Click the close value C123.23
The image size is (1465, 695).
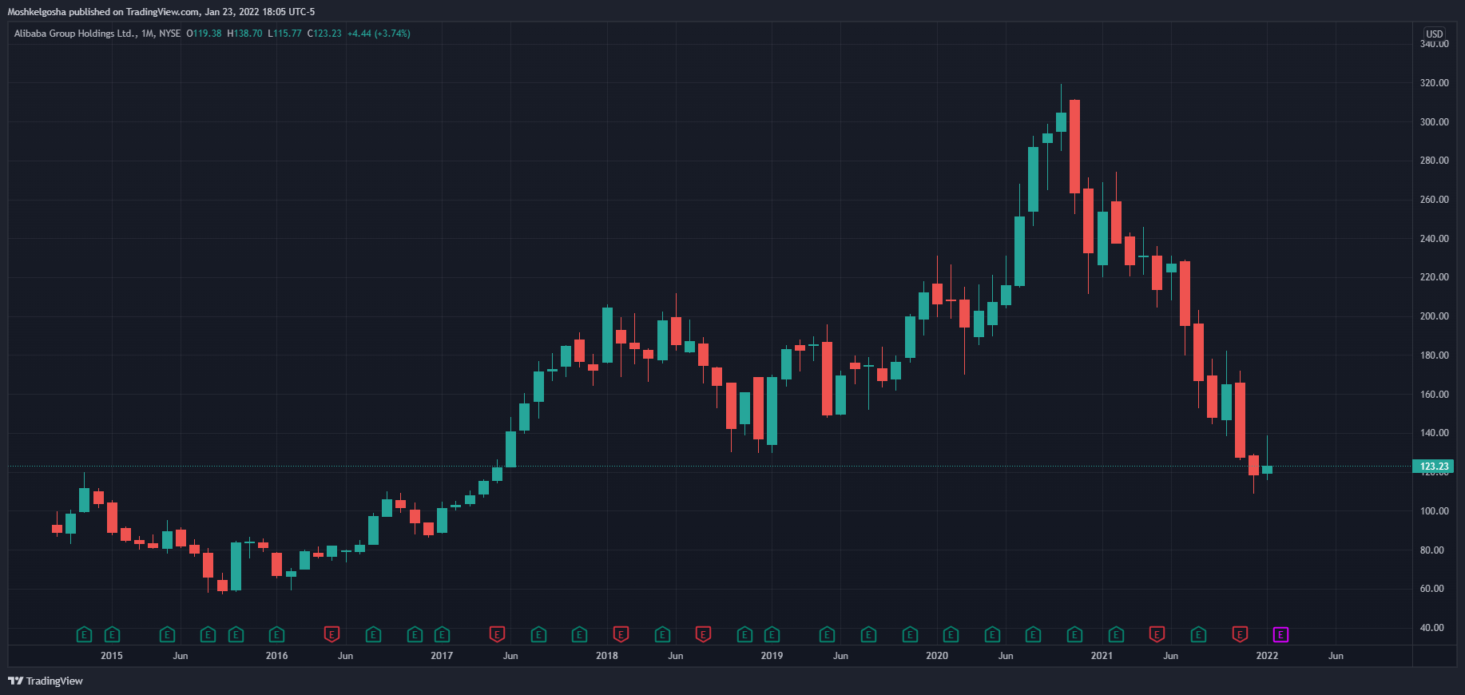point(324,34)
